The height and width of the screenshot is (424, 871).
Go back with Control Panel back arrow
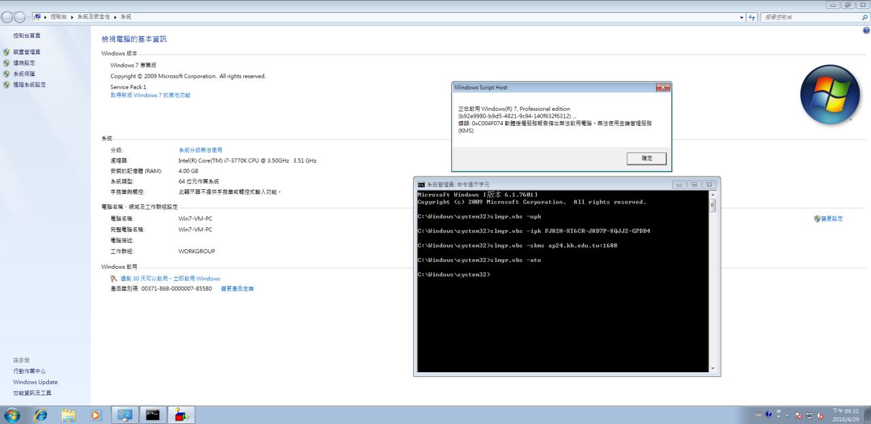7,16
